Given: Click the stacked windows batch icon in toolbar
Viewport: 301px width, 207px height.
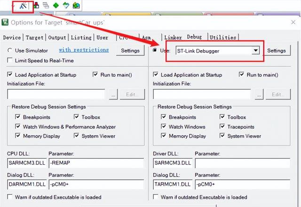Looking at the screenshot, I should (46, 5).
